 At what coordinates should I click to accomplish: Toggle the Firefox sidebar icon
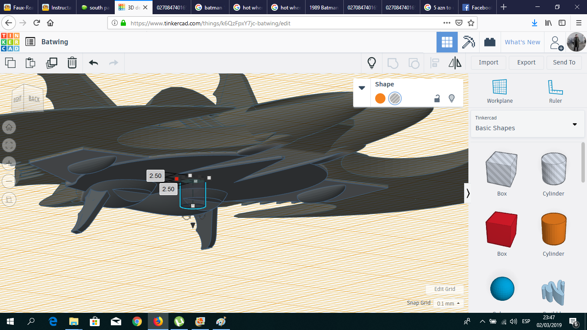(x=562, y=23)
